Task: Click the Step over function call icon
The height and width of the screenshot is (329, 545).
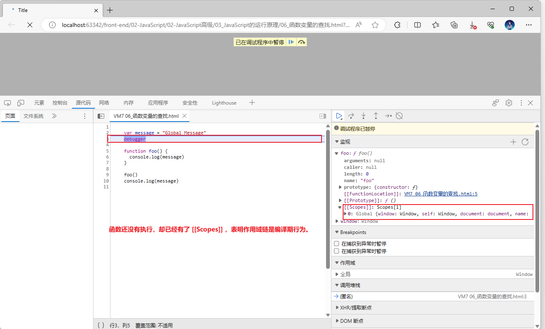Action: point(351,116)
